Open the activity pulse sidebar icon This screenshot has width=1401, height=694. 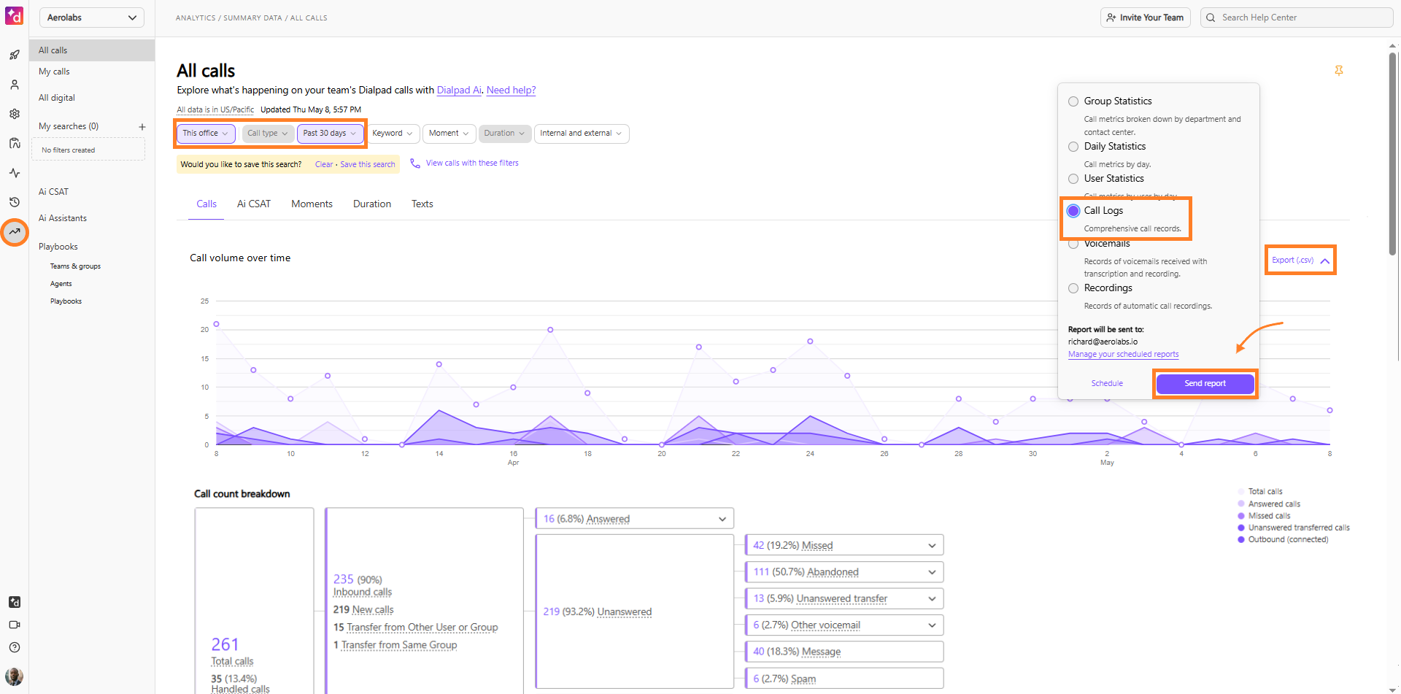pyautogui.click(x=15, y=173)
